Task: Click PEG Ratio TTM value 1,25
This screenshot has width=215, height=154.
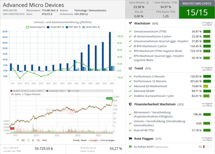Action: pyautogui.click(x=166, y=16)
